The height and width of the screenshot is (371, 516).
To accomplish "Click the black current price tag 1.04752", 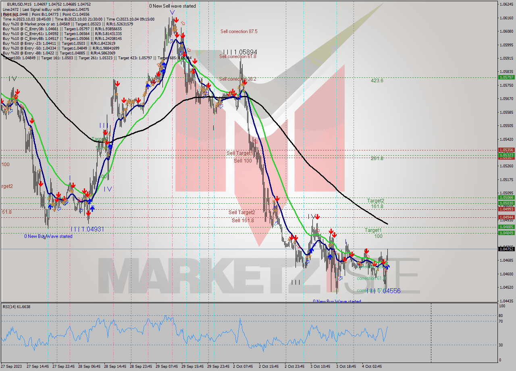I will (506, 249).
